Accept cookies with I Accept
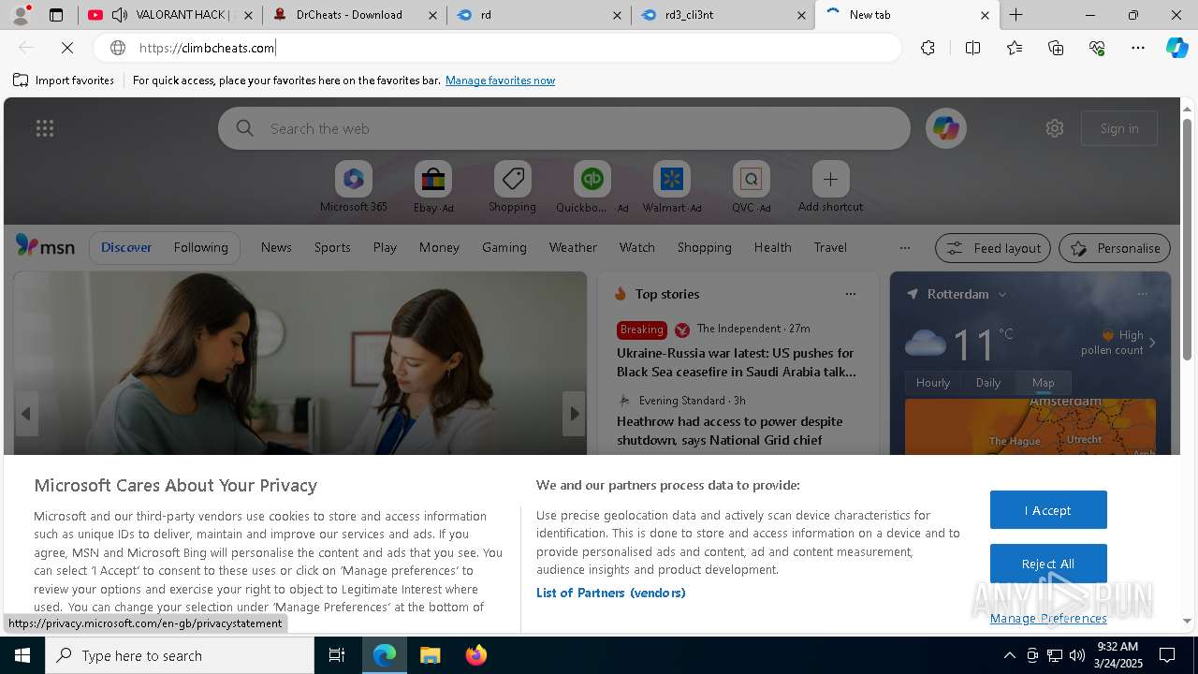The width and height of the screenshot is (1198, 674). [1048, 510]
